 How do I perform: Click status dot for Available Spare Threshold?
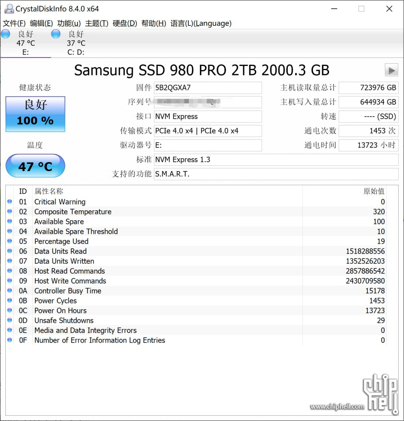click(9, 231)
